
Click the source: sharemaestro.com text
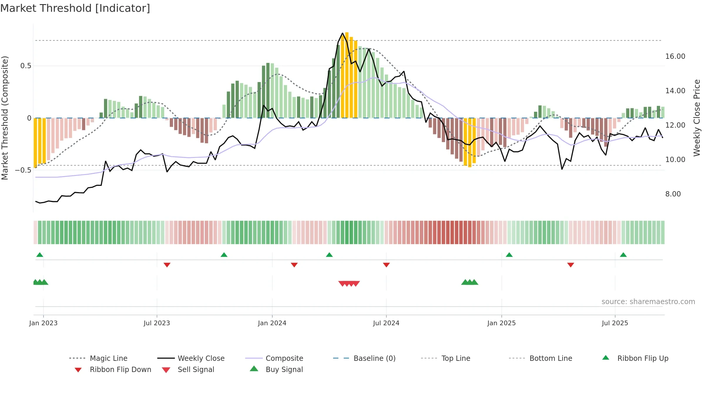648,302
